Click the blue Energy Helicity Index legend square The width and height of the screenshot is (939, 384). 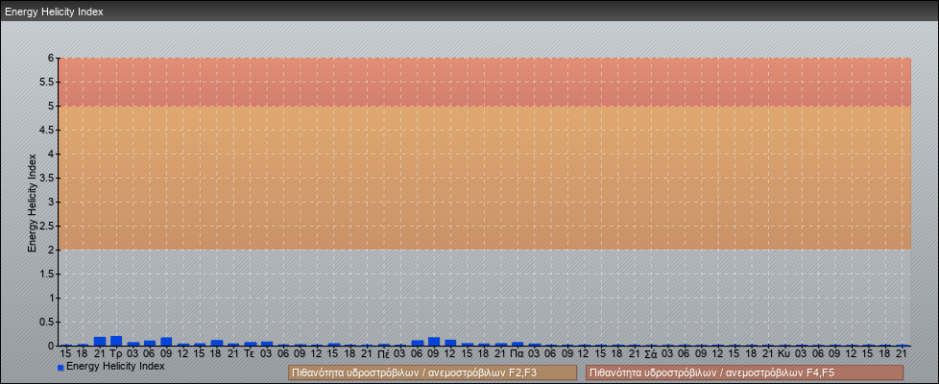click(60, 367)
